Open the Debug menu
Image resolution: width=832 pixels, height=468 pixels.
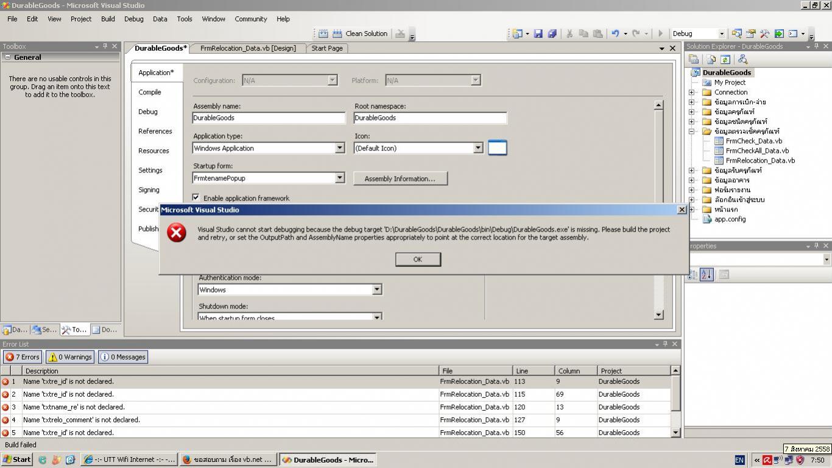[x=133, y=19]
